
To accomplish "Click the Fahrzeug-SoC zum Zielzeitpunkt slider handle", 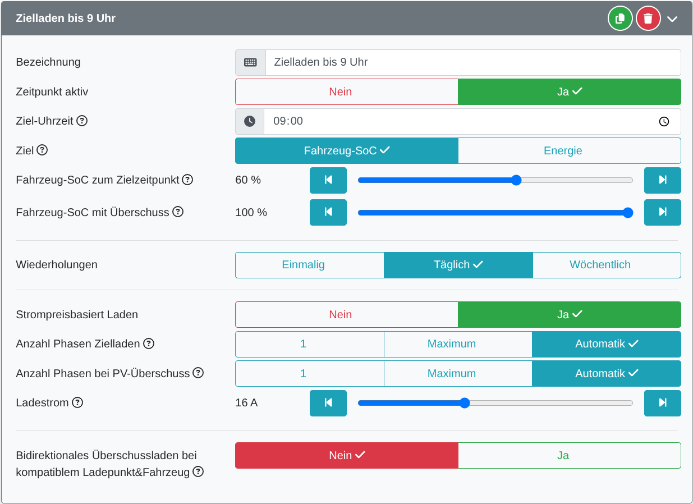I will pyautogui.click(x=516, y=180).
